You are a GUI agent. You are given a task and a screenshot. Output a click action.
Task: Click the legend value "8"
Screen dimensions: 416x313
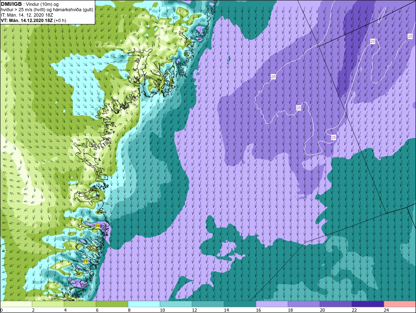(x=129, y=310)
